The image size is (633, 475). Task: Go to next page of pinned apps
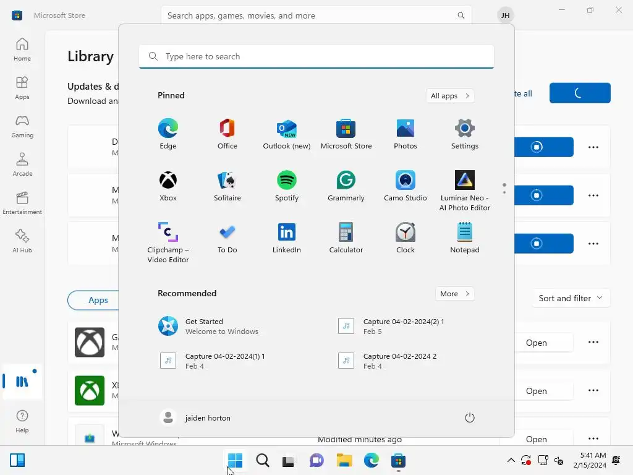pyautogui.click(x=504, y=192)
